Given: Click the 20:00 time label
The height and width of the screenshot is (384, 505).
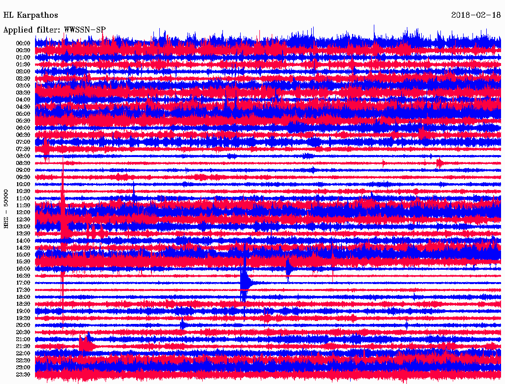Looking at the screenshot, I should (23, 325).
